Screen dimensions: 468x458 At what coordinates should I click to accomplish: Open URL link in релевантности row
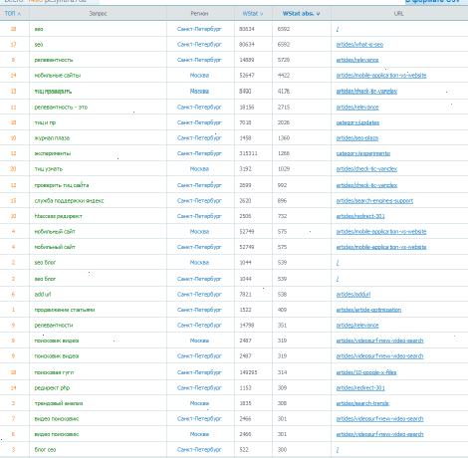pyautogui.click(x=357, y=326)
